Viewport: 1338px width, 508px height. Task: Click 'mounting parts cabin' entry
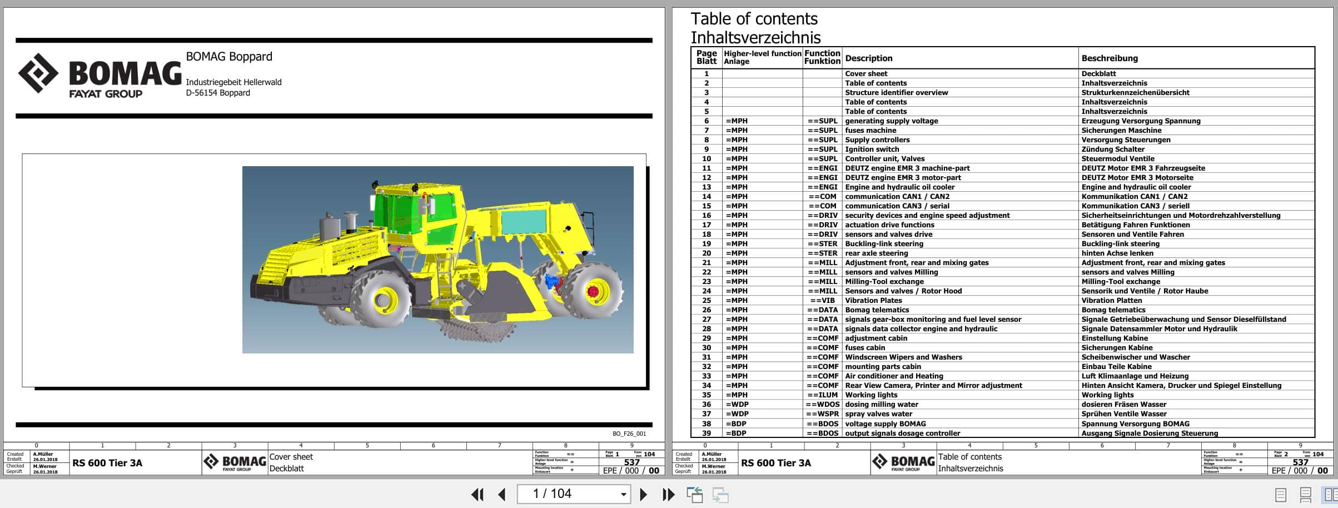[x=883, y=366]
